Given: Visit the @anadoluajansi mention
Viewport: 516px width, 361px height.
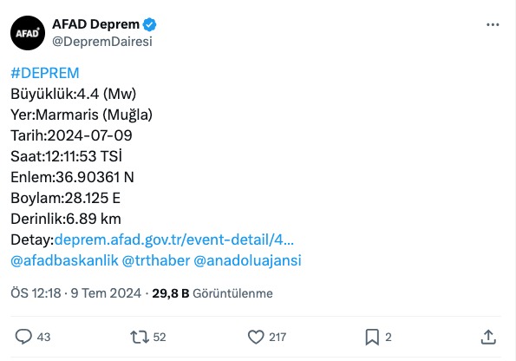Looking at the screenshot, I should coord(247,260).
